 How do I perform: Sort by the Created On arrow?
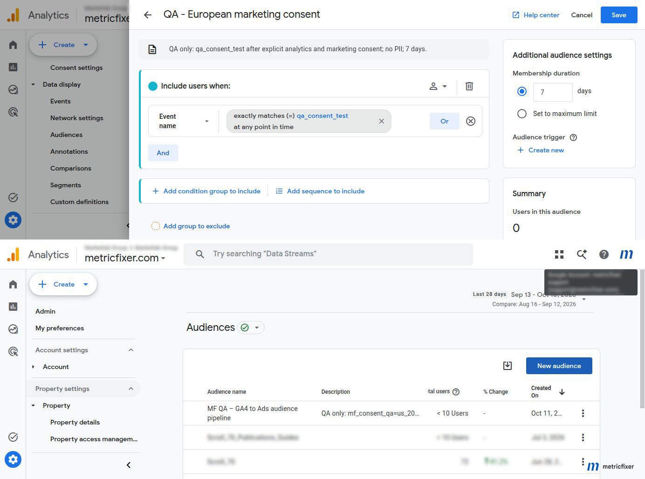click(x=562, y=392)
